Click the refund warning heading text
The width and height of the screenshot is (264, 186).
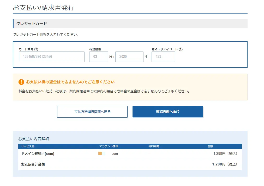pos(70,82)
